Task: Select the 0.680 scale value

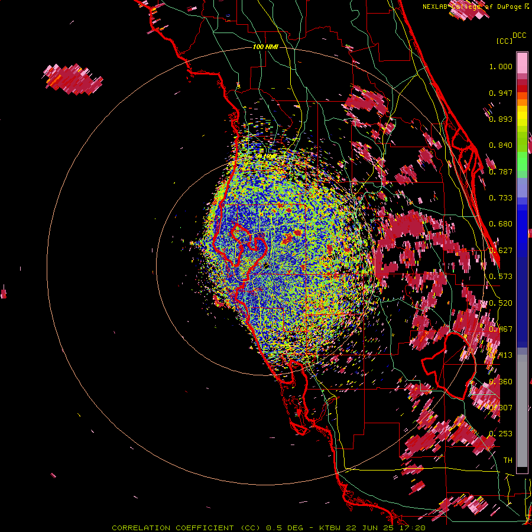Action: pos(501,224)
